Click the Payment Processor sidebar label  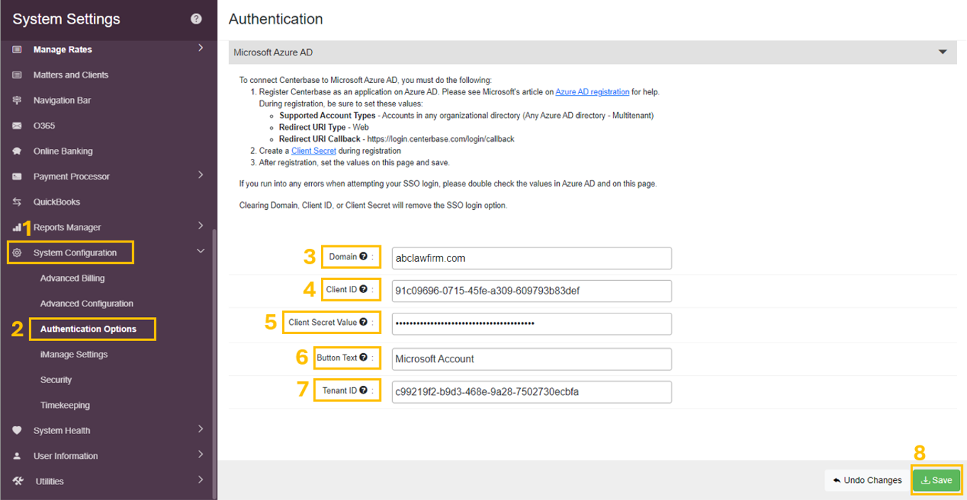[x=71, y=177]
